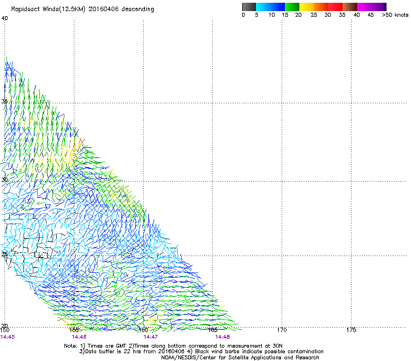
Task: Click the latitude label 25
Action: coord(4,254)
